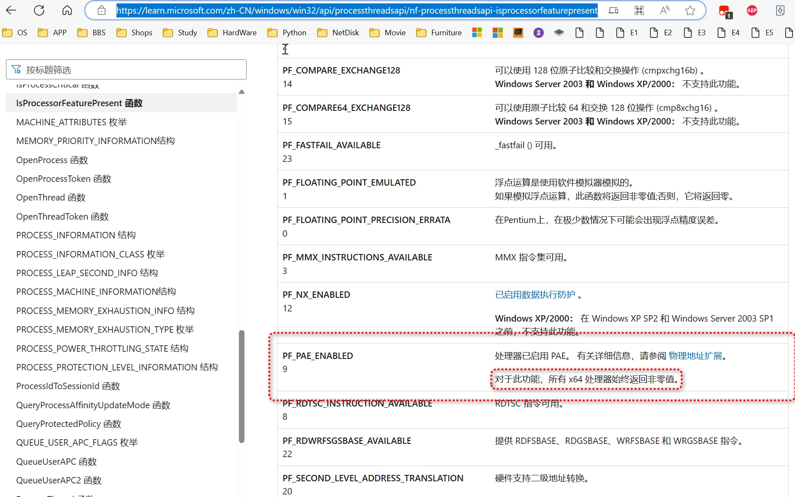The image size is (795, 497).
Task: Follow the 已启用数据执行防护 link
Action: coord(535,294)
